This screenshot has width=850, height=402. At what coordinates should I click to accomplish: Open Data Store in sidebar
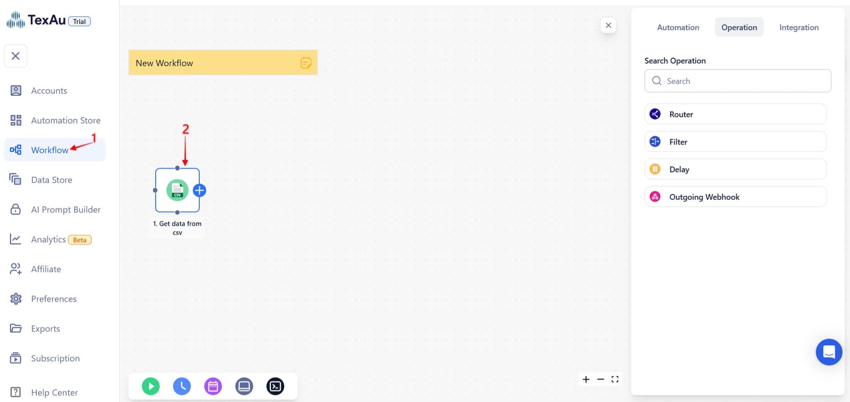pos(52,180)
